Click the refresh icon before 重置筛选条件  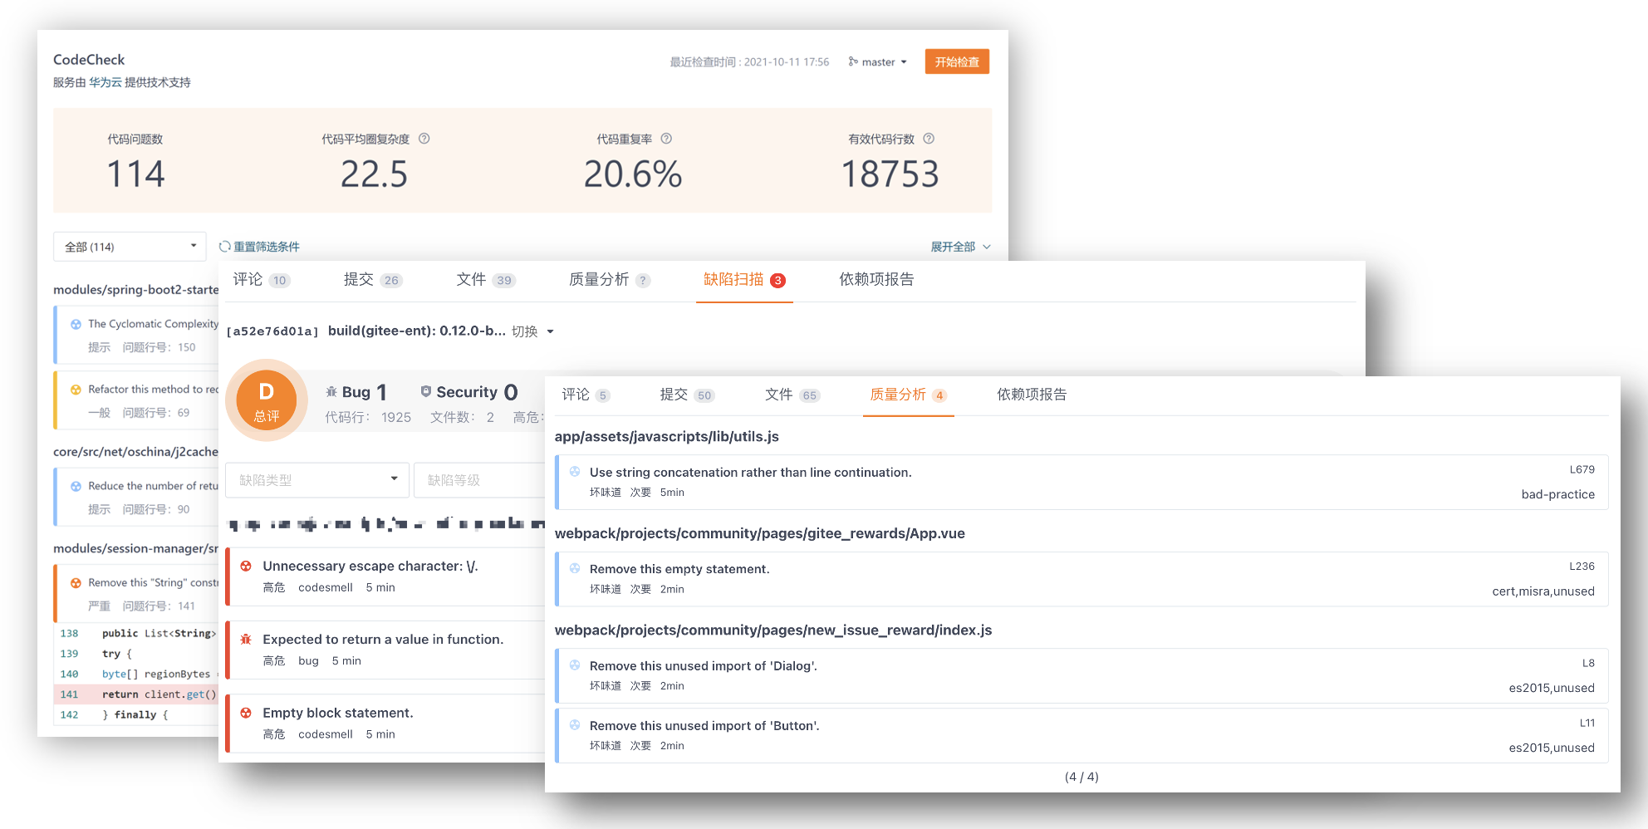click(x=224, y=246)
